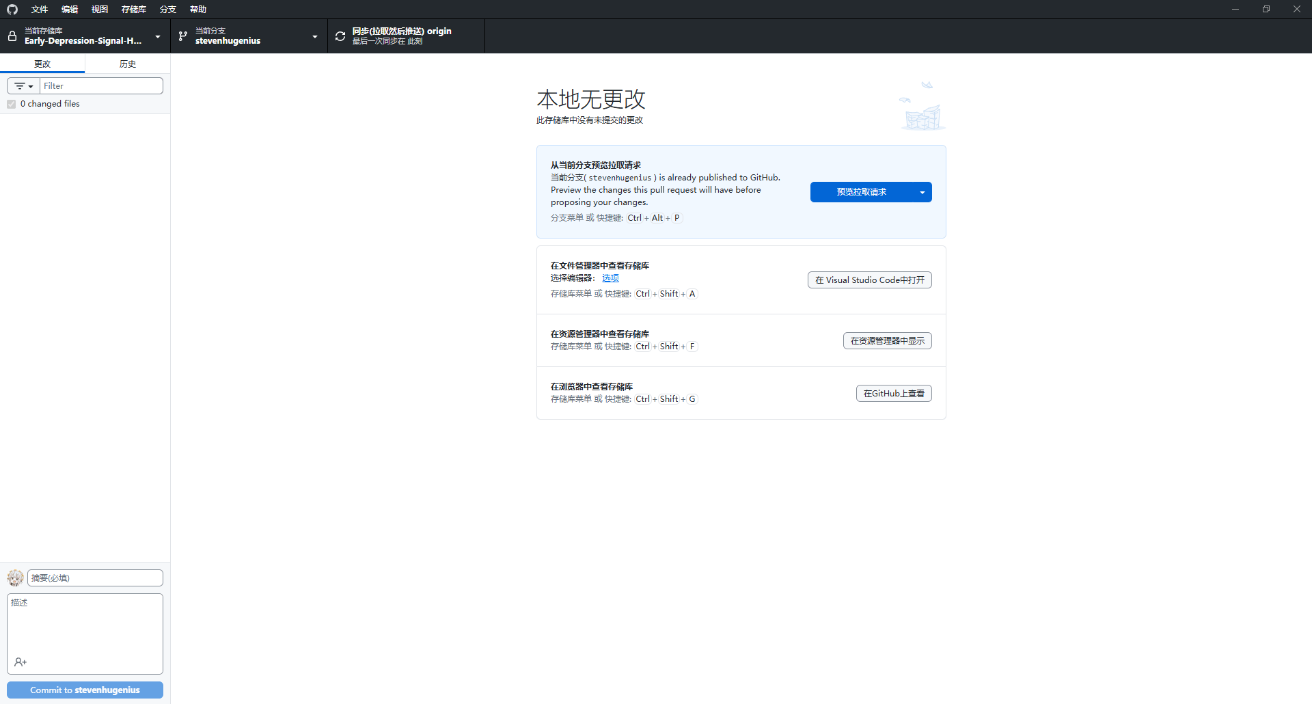The image size is (1312, 704).
Task: Click the Filter text field
Action: 101,86
